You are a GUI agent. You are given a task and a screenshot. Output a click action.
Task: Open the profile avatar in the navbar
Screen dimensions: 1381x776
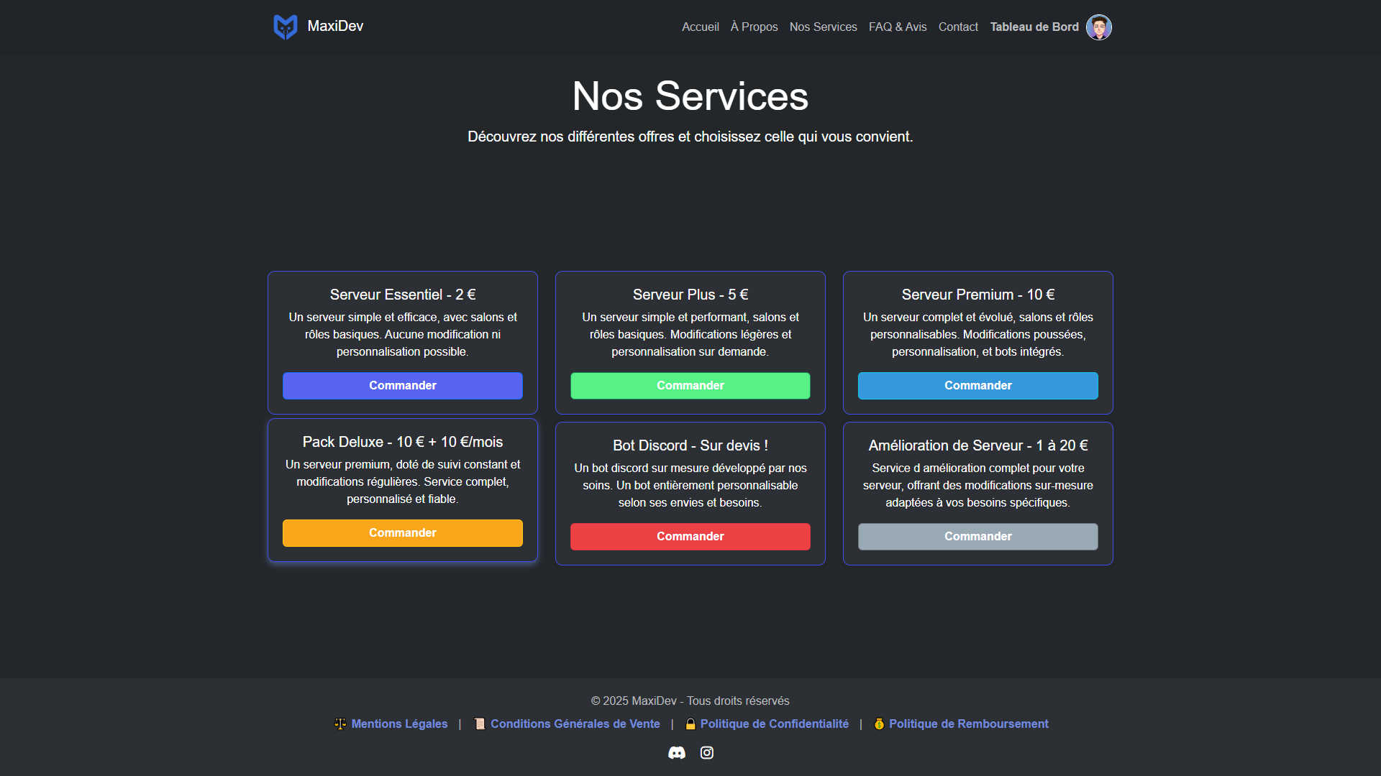tap(1099, 27)
